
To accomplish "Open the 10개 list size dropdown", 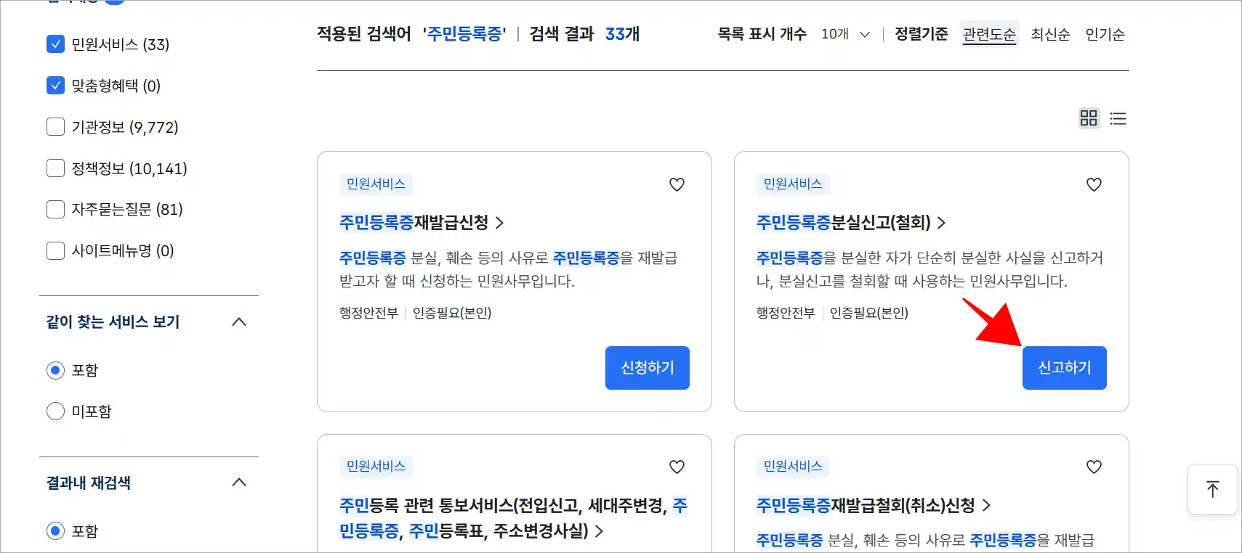I will click(845, 34).
